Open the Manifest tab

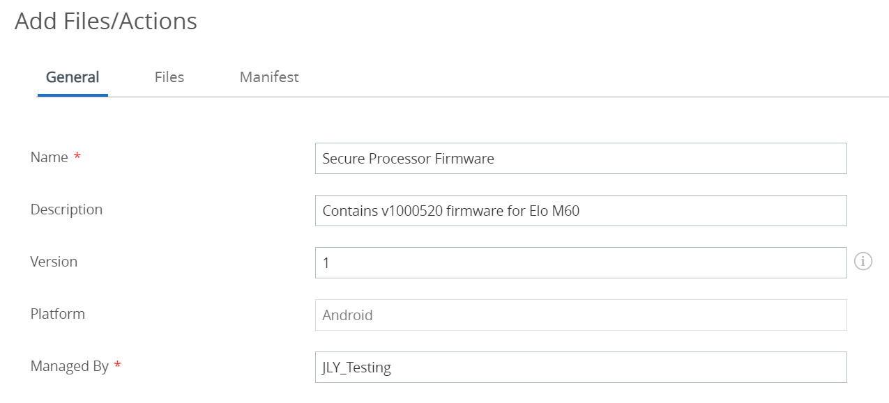(x=269, y=77)
